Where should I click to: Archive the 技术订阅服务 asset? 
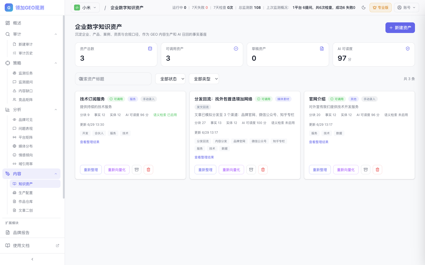(137, 170)
